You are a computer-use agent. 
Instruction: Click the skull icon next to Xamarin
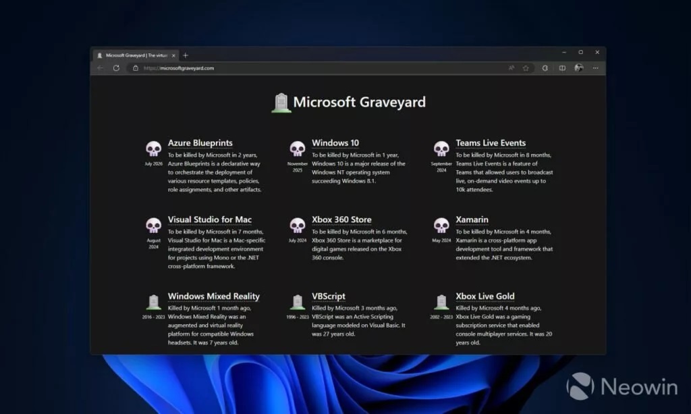click(441, 226)
